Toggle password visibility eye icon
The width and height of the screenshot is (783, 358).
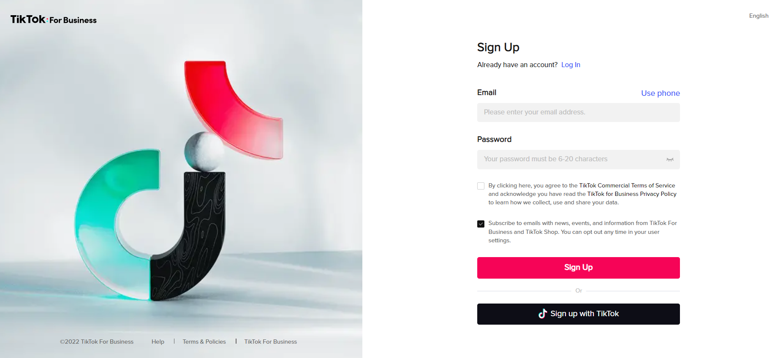tap(670, 160)
